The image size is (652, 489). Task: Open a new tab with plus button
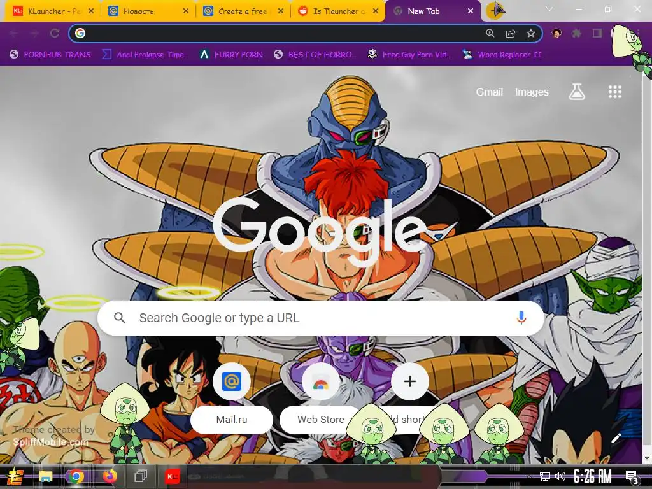[495, 10]
